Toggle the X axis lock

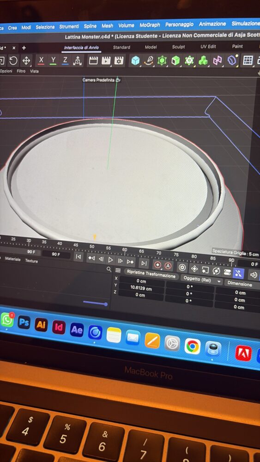tap(41, 61)
